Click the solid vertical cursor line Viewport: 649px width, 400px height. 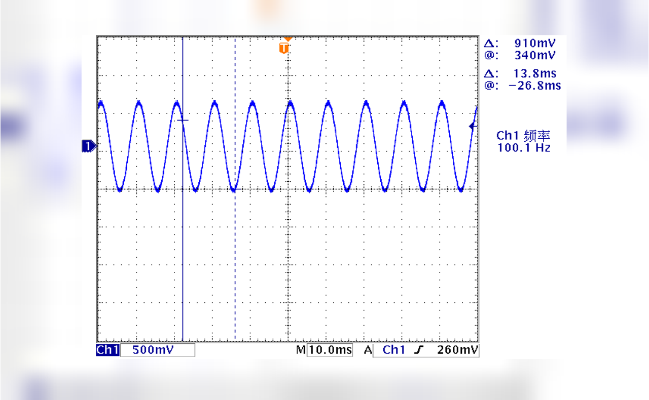point(184,228)
